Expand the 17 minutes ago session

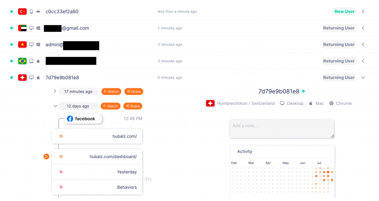click(55, 91)
